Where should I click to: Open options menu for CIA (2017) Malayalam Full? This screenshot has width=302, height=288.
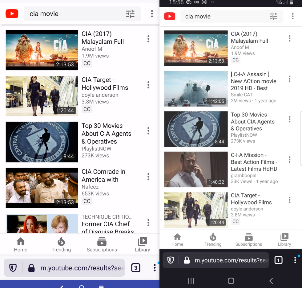coord(148,39)
